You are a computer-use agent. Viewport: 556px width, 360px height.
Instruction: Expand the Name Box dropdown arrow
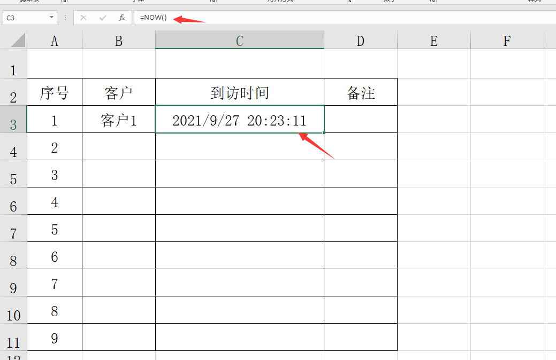(x=51, y=17)
